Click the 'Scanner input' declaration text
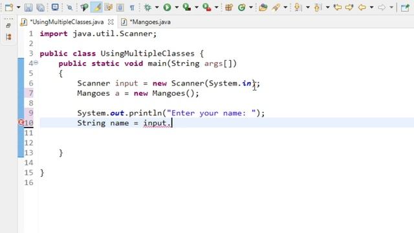 coord(108,83)
